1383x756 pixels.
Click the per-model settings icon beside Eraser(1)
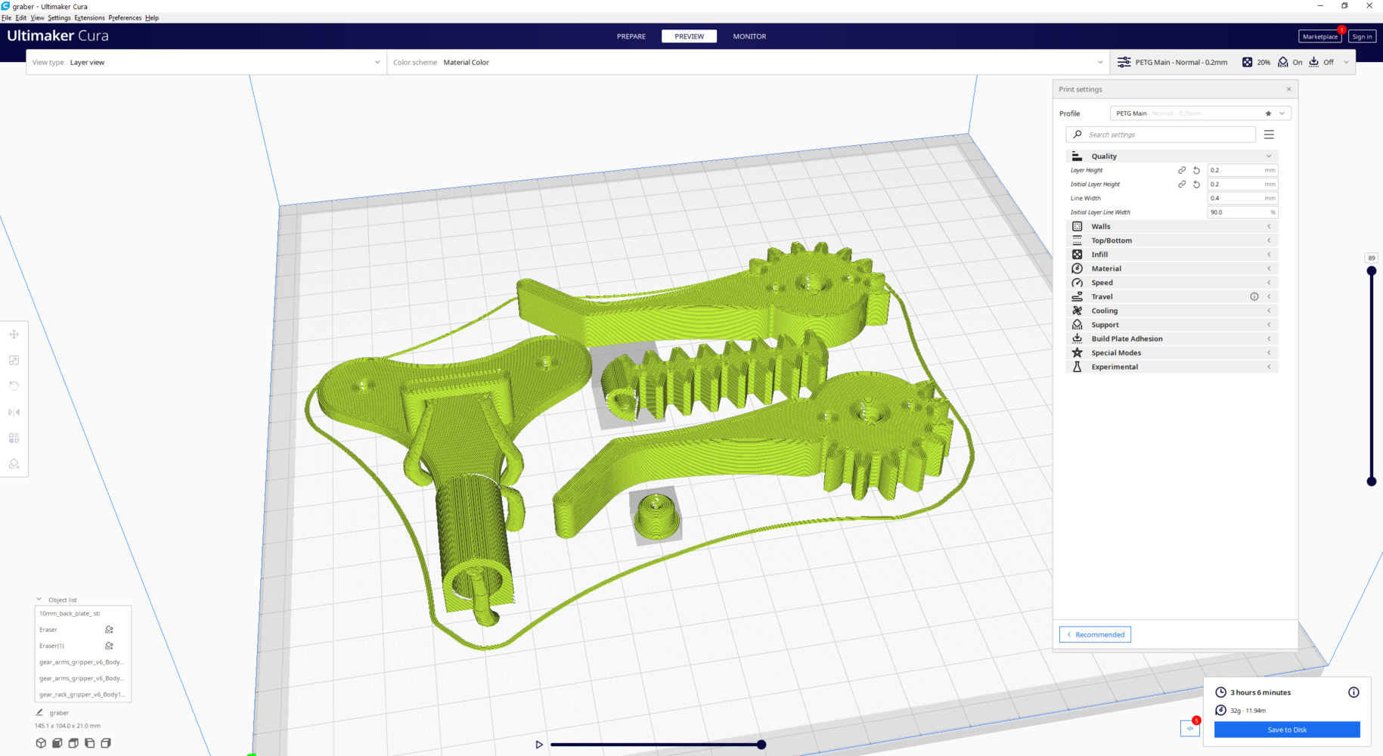click(x=109, y=646)
